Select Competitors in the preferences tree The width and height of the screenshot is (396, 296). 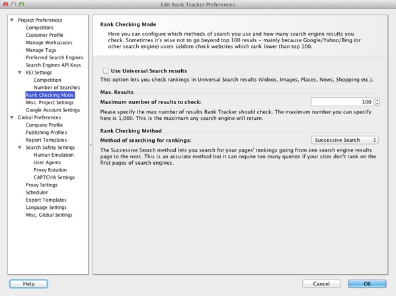click(x=40, y=28)
